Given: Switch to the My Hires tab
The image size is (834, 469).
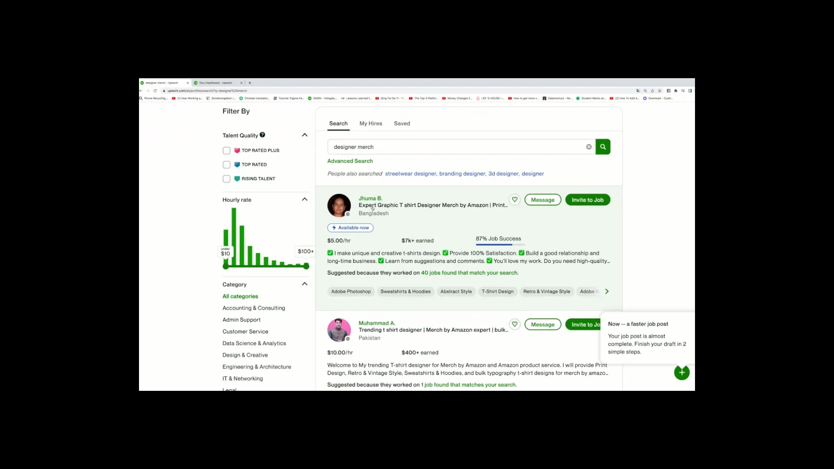Looking at the screenshot, I should coord(370,122).
